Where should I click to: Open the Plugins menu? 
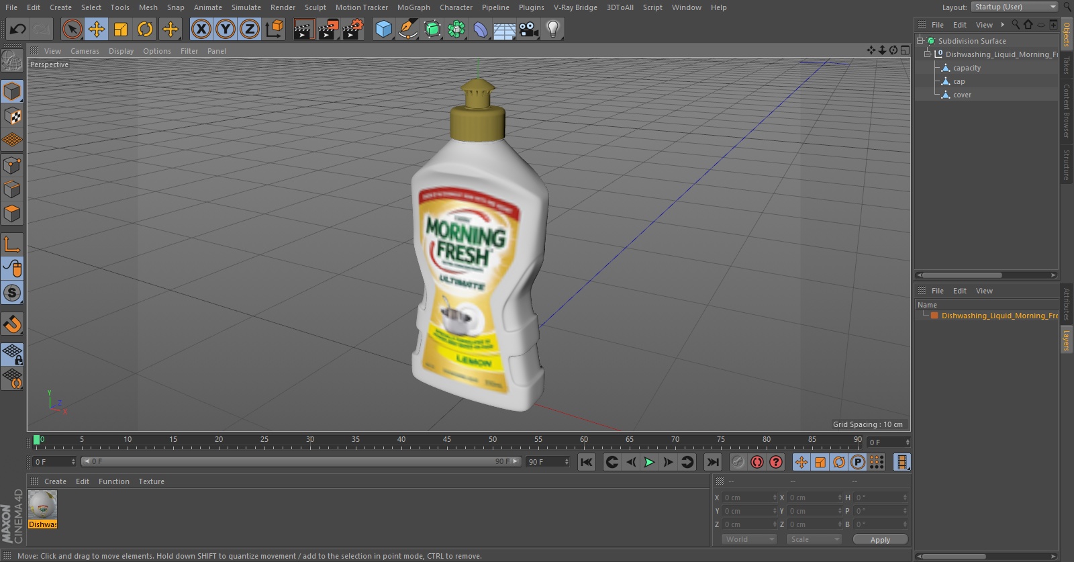pos(532,7)
